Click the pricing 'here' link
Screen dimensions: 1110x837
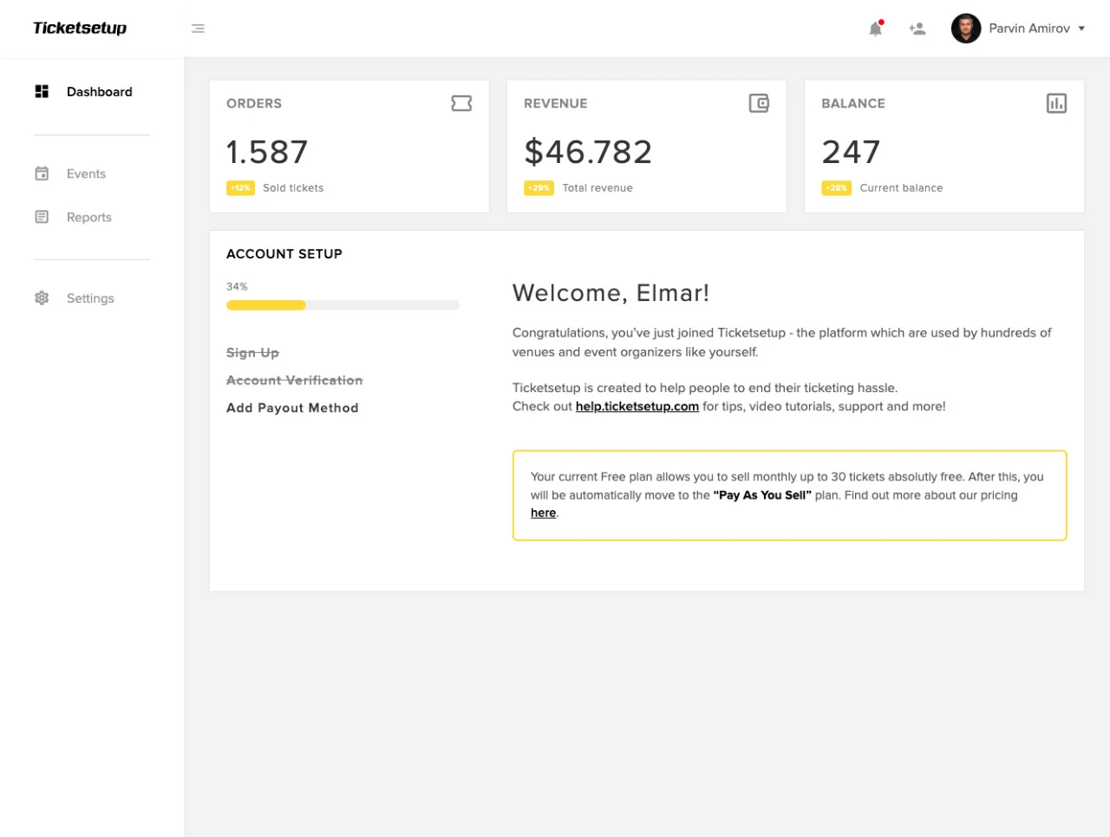pyautogui.click(x=543, y=513)
